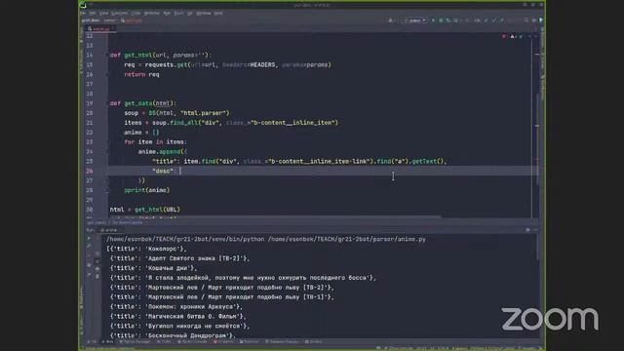Open the Refactor menu
The height and width of the screenshot is (351, 624).
[152, 13]
